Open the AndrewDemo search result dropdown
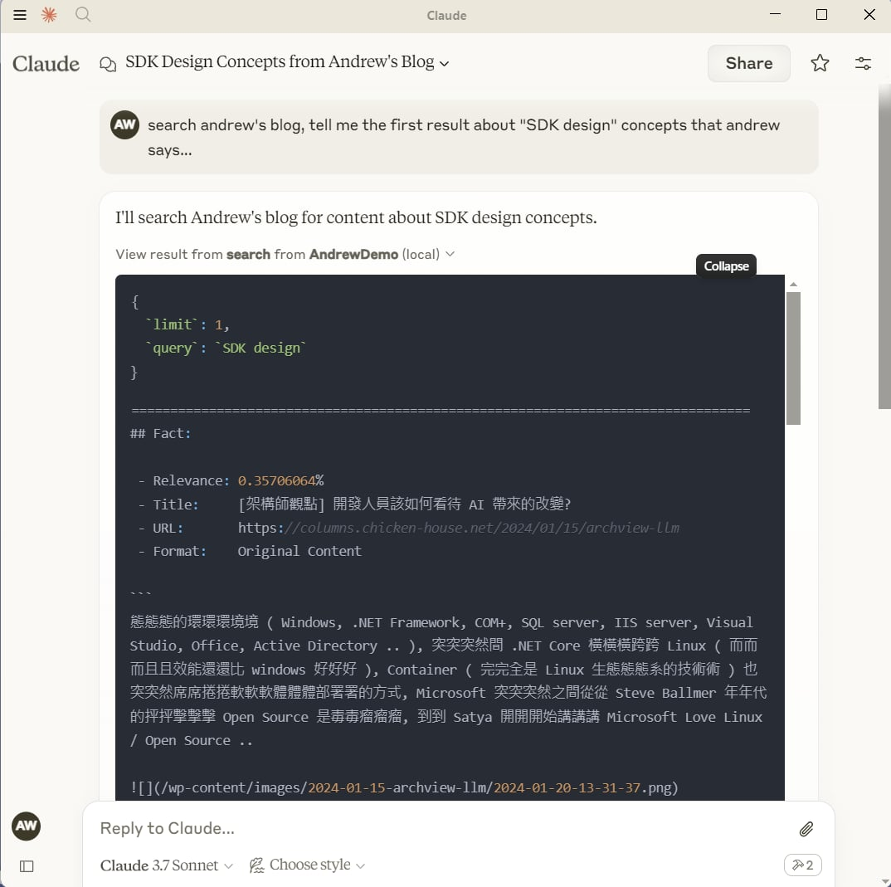 tap(449, 255)
